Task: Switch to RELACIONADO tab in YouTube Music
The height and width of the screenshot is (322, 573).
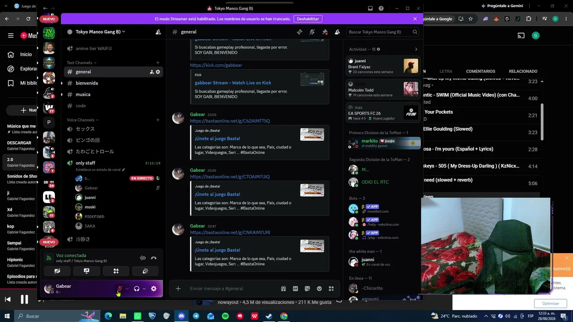Action: (523, 72)
